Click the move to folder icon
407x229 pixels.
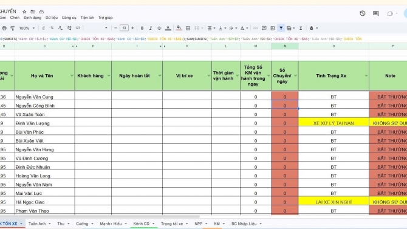[33, 12]
